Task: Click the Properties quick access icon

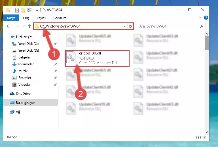Action: (17, 10)
